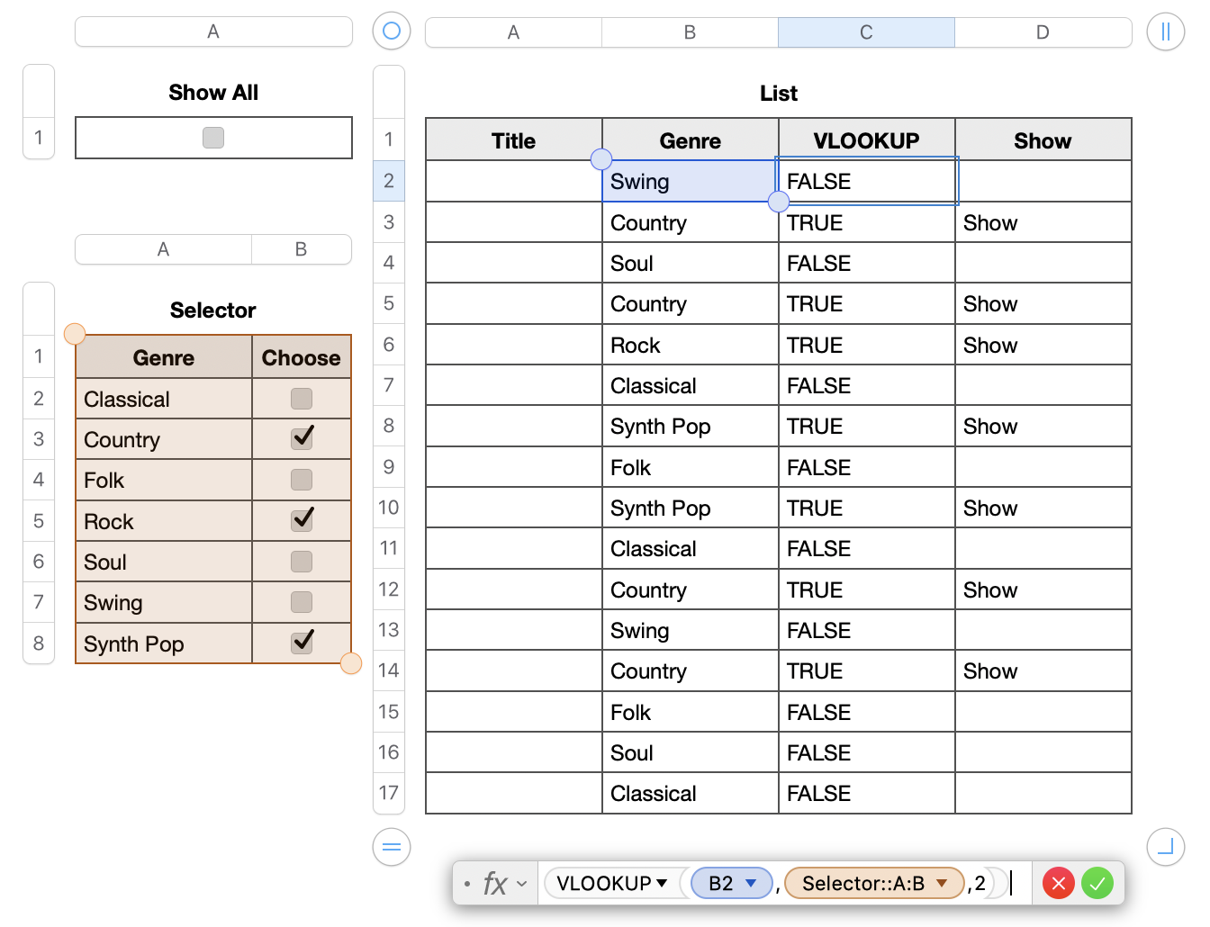Select the FALSE cell in List row 2
Image resolution: width=1210 pixels, height=927 pixels.
(x=866, y=181)
